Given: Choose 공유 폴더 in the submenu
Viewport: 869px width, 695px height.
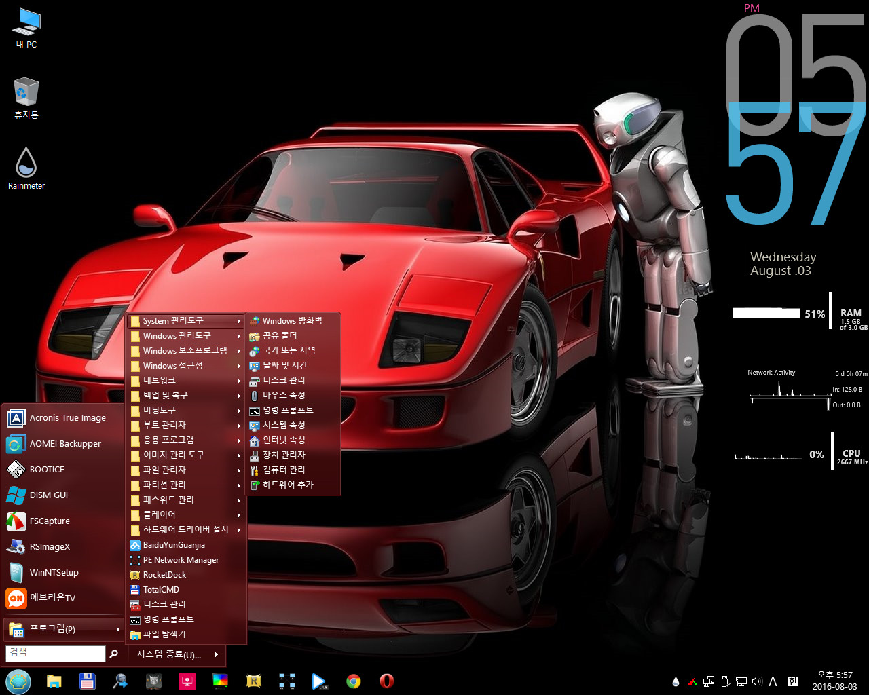Looking at the screenshot, I should pyautogui.click(x=293, y=336).
